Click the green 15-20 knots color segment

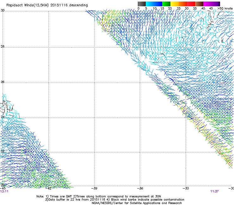pyautogui.click(x=166, y=4)
